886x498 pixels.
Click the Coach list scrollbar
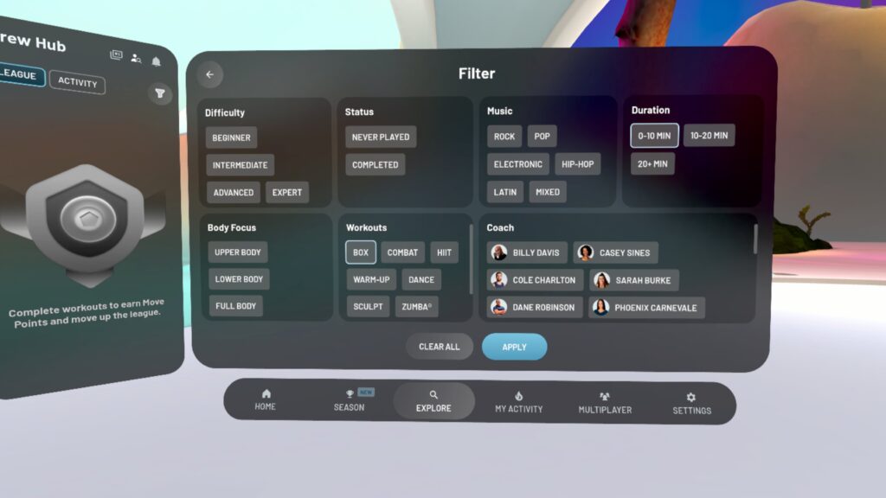tap(755, 239)
